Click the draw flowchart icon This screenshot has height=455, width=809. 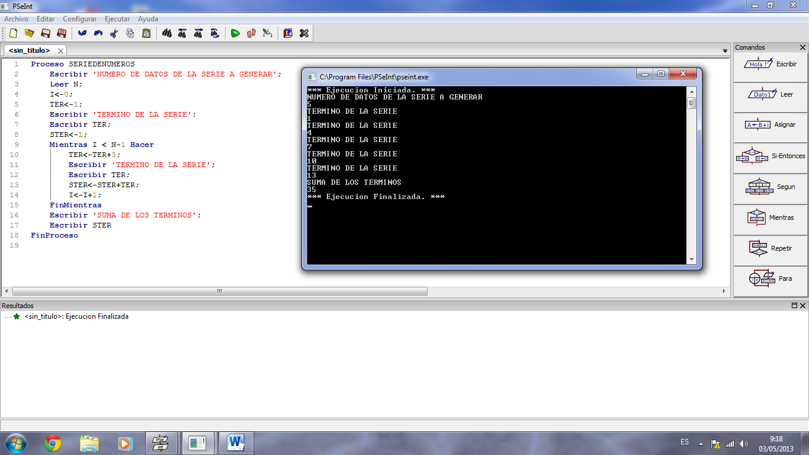pyautogui.click(x=267, y=33)
